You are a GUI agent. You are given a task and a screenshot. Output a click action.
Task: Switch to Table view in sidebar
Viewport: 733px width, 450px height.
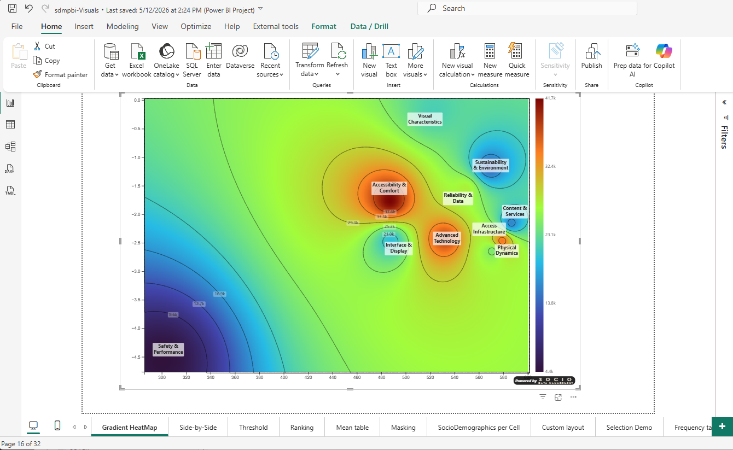pos(10,125)
